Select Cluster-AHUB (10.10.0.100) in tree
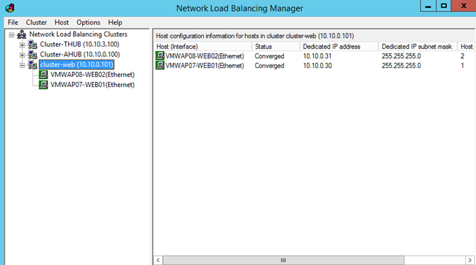The image size is (476, 265). [x=80, y=54]
